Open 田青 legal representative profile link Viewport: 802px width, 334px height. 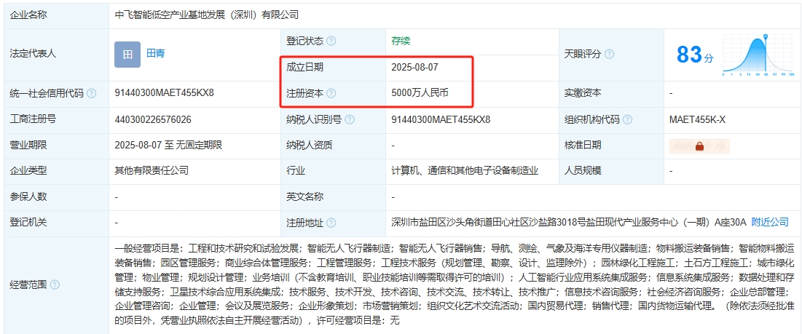[155, 54]
